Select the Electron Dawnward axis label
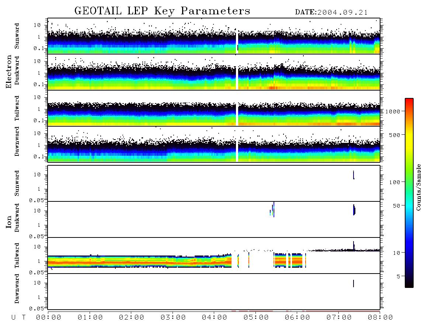The height and width of the screenshot is (324, 421). point(17,141)
